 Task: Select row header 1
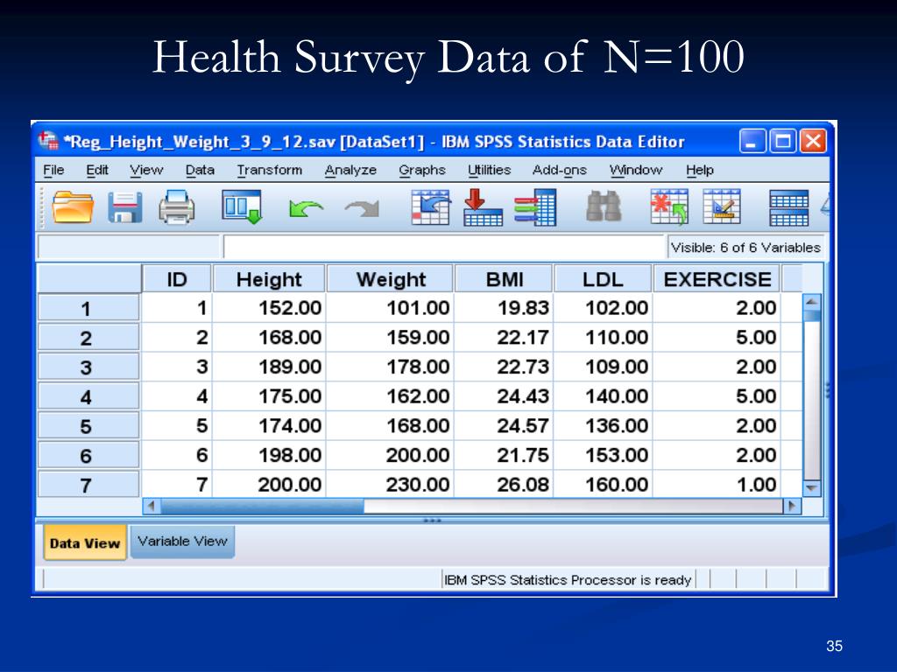pyautogui.click(x=88, y=309)
